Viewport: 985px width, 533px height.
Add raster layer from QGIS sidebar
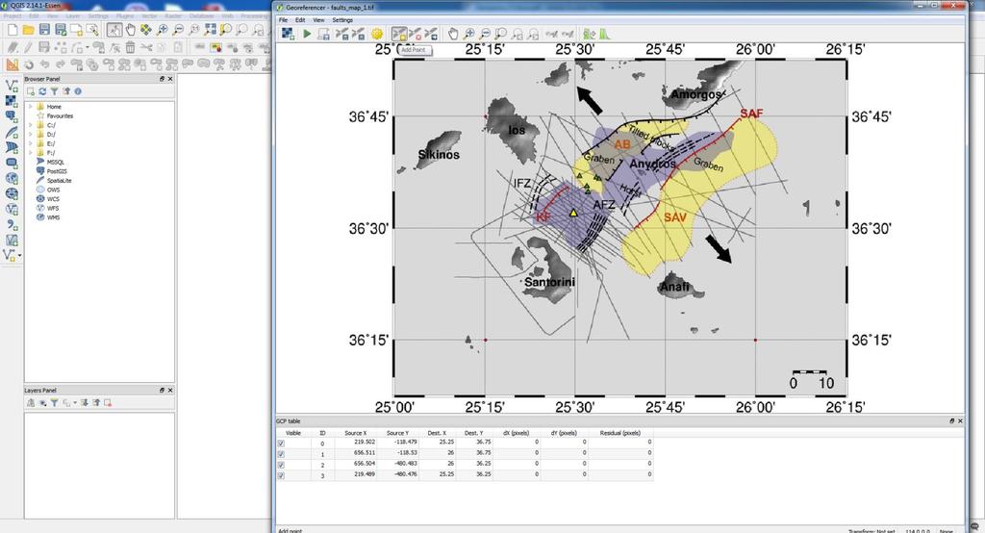coord(11,101)
